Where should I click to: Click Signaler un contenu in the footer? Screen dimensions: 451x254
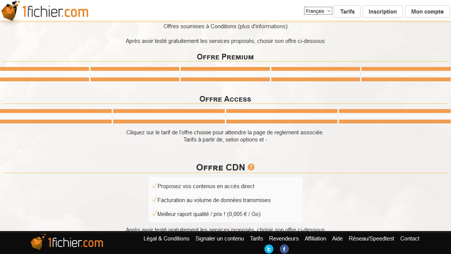(219, 239)
